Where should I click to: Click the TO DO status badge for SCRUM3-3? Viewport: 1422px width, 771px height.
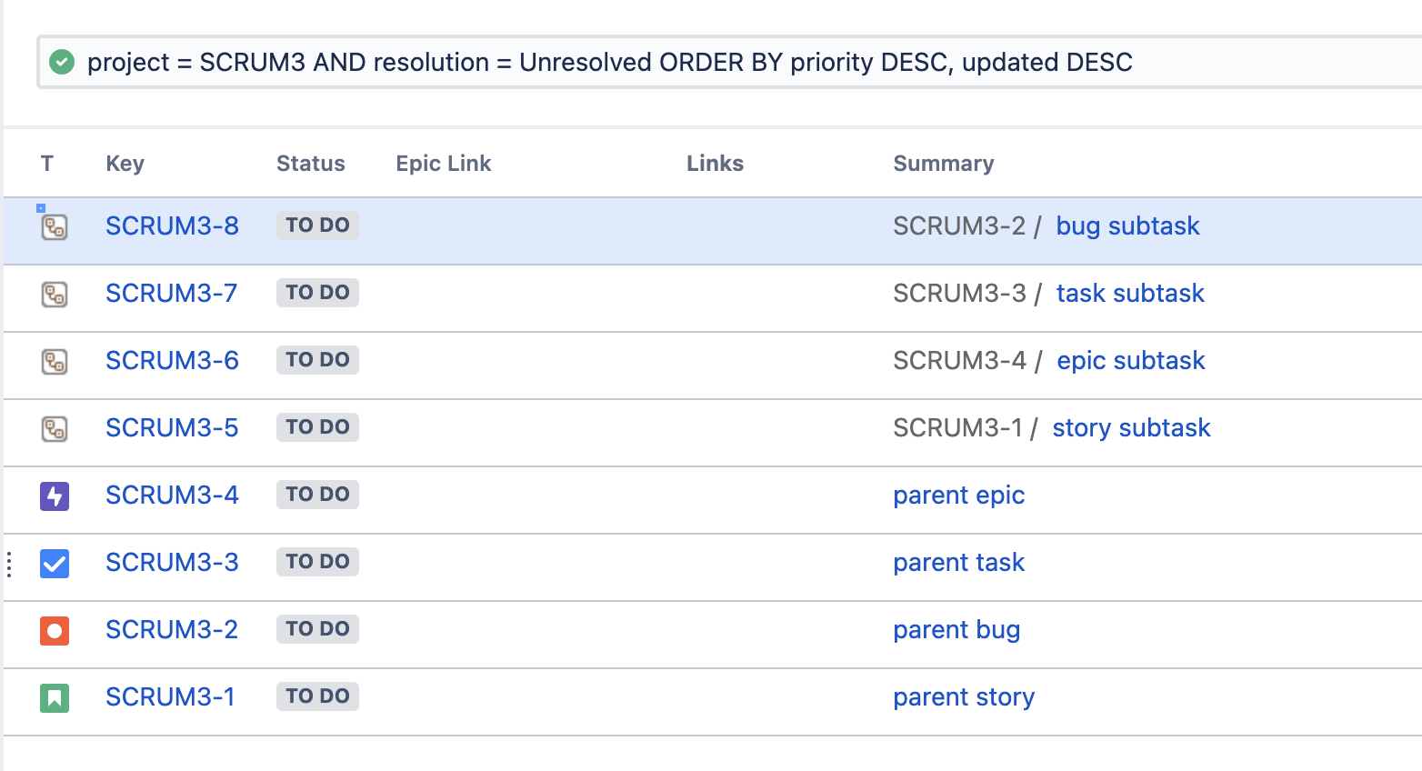click(317, 562)
